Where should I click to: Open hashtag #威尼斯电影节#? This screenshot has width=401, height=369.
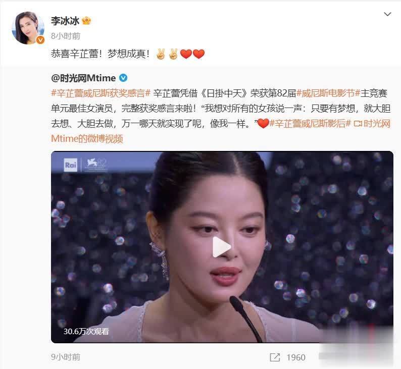click(x=328, y=93)
